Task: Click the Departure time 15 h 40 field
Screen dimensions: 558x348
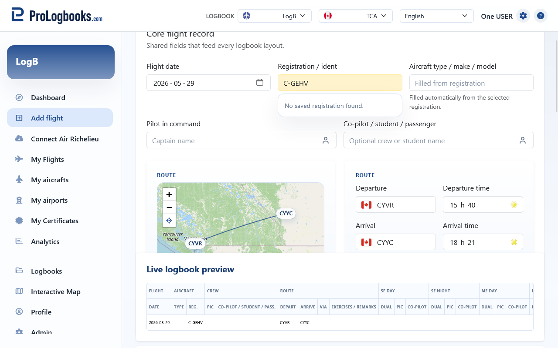Action: [x=483, y=204]
